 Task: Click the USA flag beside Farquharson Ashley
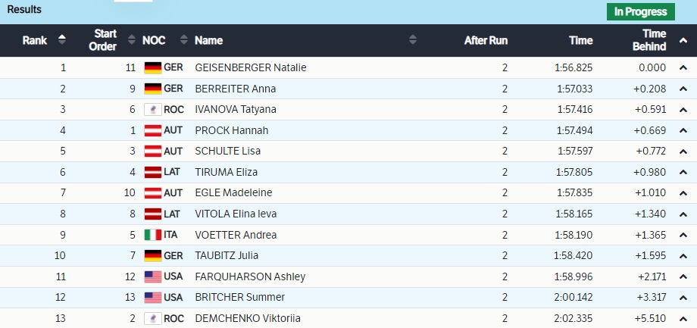153,276
